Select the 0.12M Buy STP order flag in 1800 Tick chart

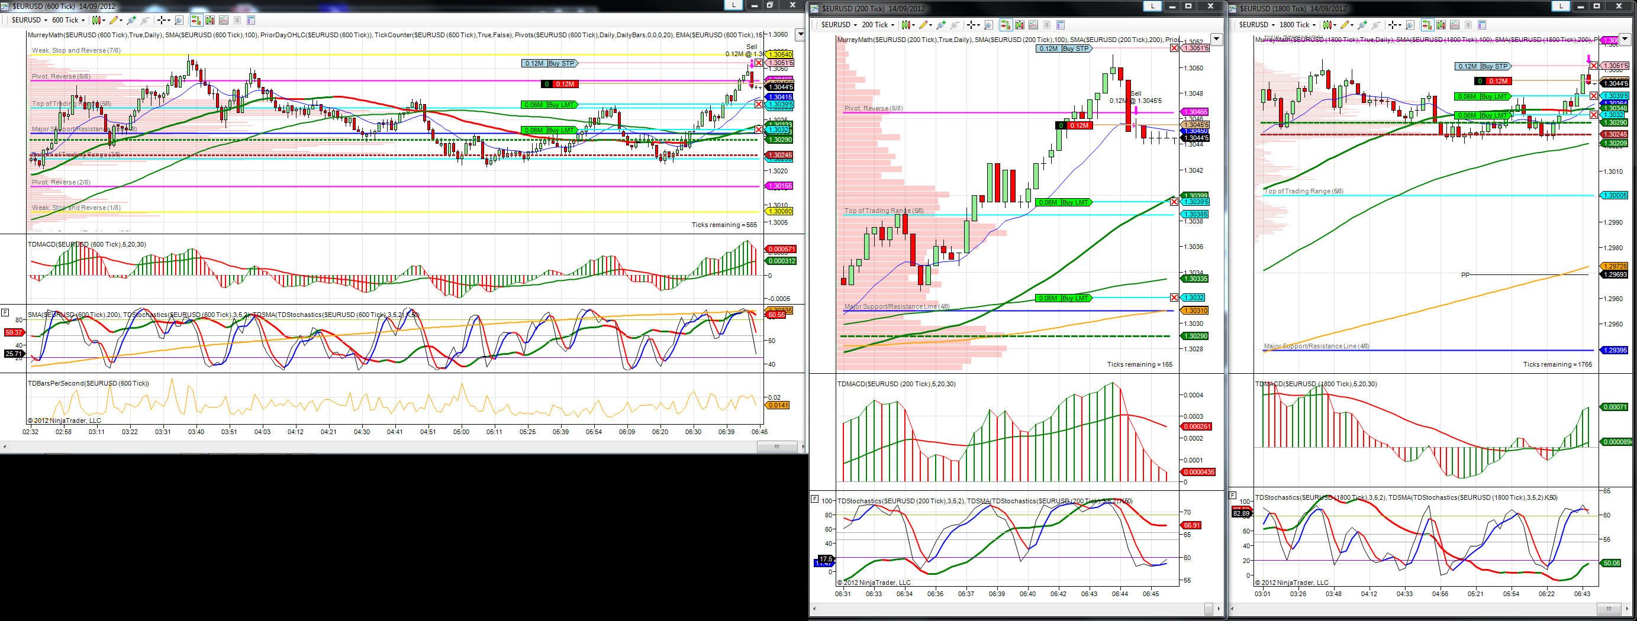1483,66
